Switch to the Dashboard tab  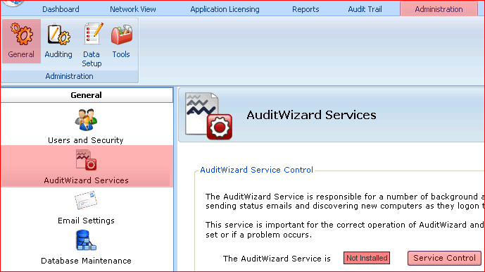tap(61, 9)
